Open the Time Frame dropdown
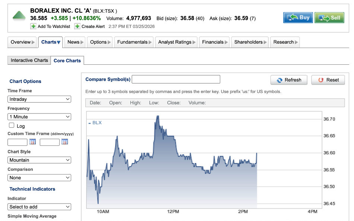 39,99
